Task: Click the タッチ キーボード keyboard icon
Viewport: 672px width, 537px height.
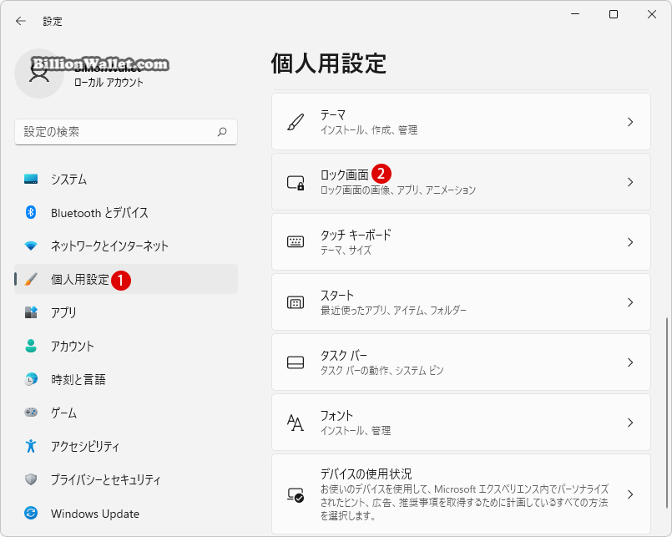Action: pyautogui.click(x=296, y=242)
